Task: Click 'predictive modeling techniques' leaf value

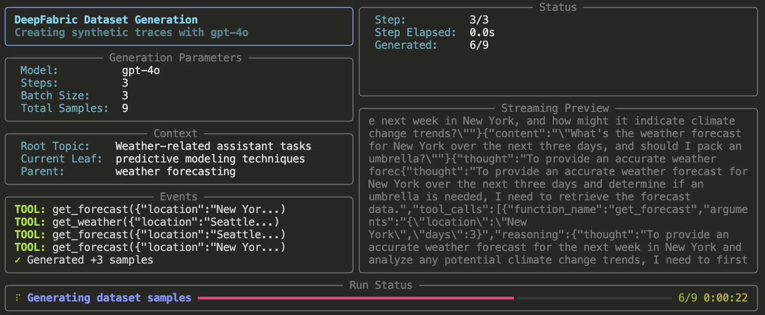Action: pos(210,159)
